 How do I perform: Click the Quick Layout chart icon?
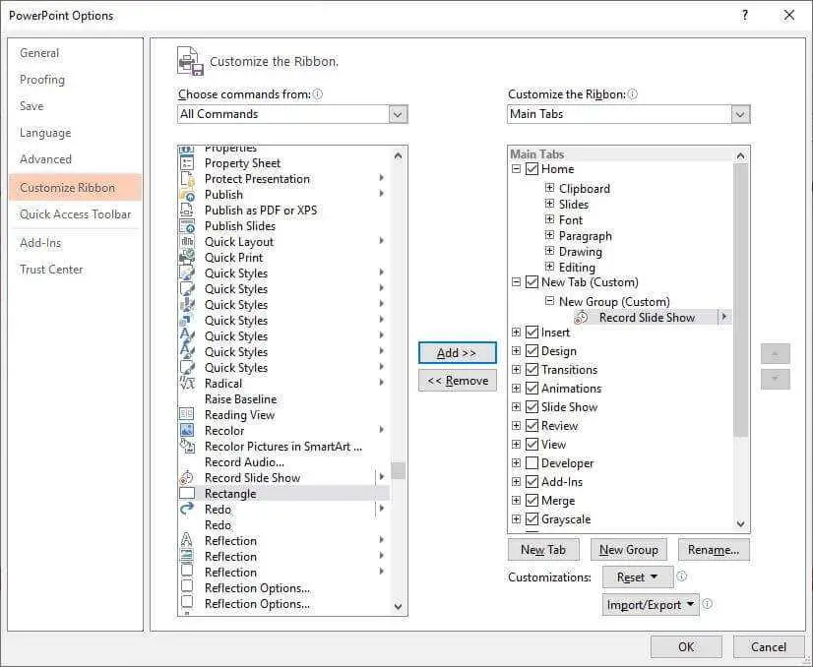(187, 242)
